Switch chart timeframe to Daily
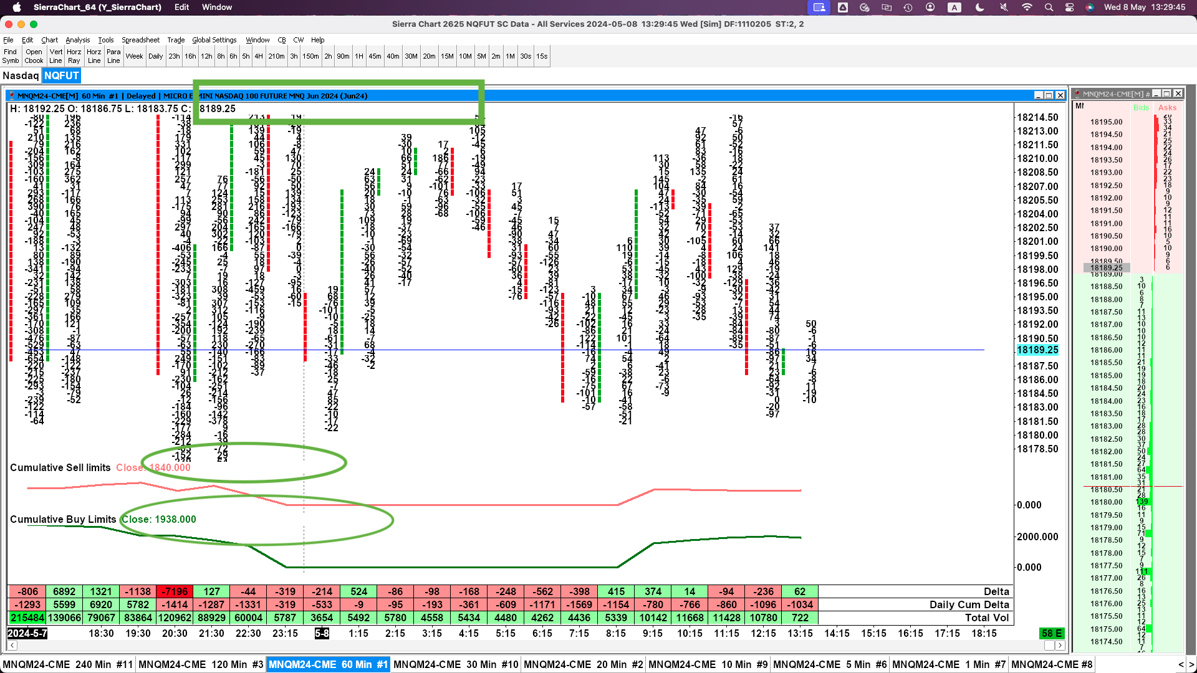This screenshot has height=673, width=1197. (155, 56)
